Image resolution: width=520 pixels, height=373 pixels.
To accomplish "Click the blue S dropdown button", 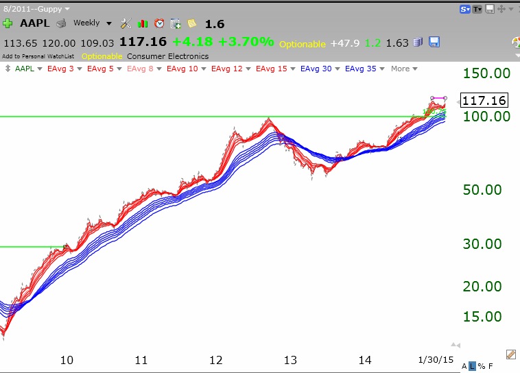I will click(x=465, y=10).
